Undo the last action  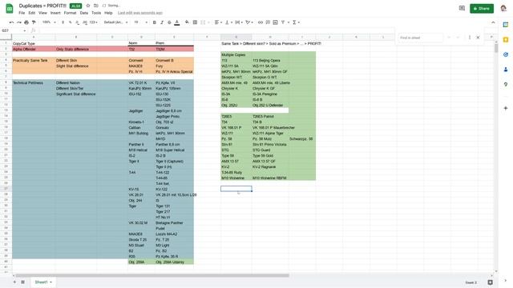click(x=12, y=22)
